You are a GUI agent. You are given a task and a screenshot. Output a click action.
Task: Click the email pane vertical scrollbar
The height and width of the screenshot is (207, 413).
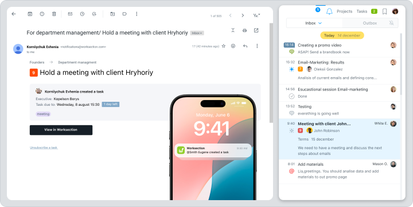(x=271, y=73)
